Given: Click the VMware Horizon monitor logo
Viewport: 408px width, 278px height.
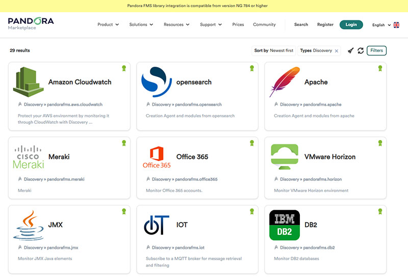Looking at the screenshot, I should tap(285, 157).
